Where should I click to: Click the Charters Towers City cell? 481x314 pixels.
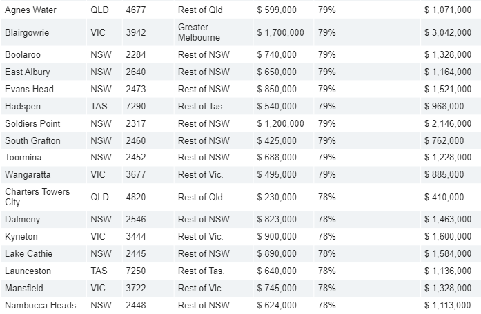point(44,197)
